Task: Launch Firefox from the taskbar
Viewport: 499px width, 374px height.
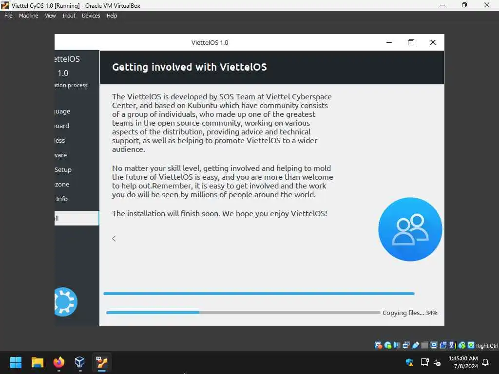Action: tap(58, 362)
